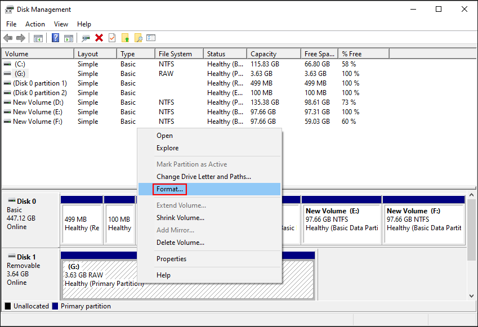478x327 pixels.
Task: Click the checklist toolbar icon
Action: point(150,38)
